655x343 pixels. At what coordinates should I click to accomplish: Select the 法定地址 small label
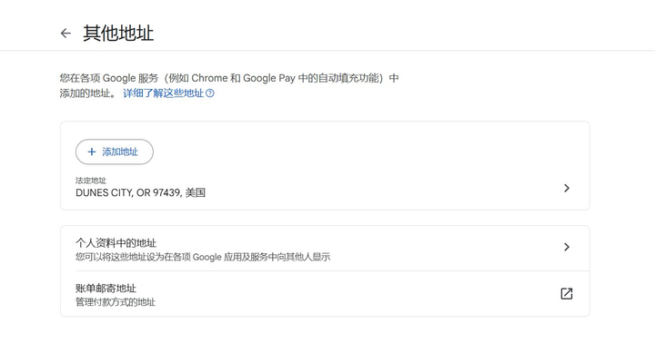tap(91, 181)
